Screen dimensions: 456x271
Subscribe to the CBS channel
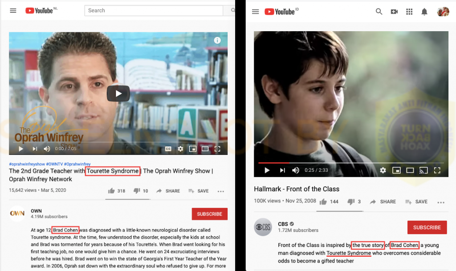point(427,227)
